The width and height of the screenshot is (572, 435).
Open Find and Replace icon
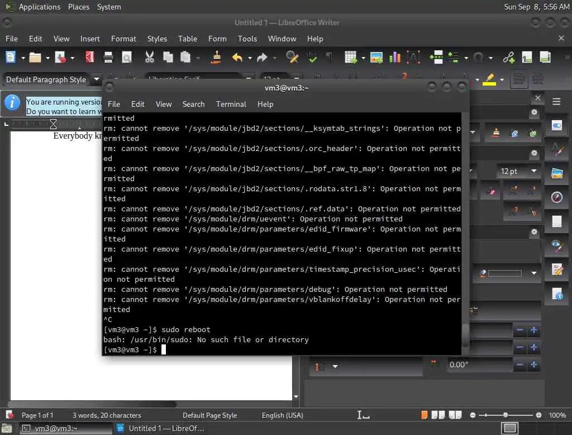(x=292, y=58)
